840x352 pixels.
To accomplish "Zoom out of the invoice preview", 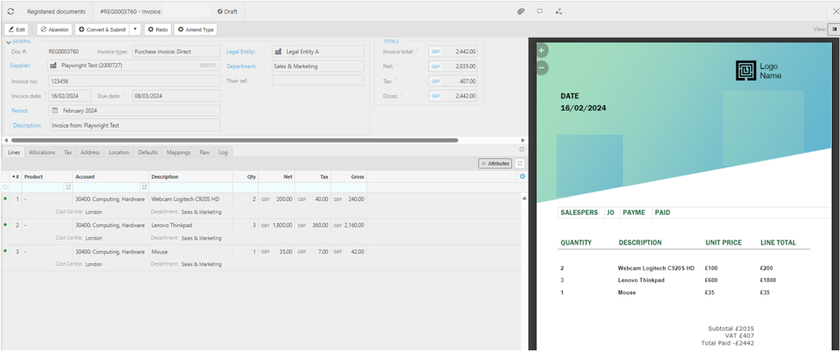I will point(542,67).
